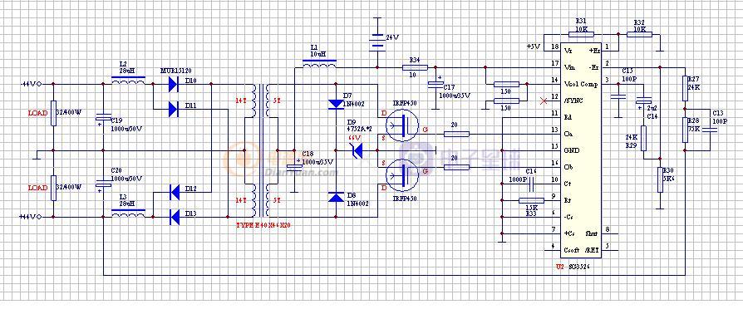This screenshot has height=319, width=743.
Task: Select the D10 diode symbol
Action: (x=175, y=84)
